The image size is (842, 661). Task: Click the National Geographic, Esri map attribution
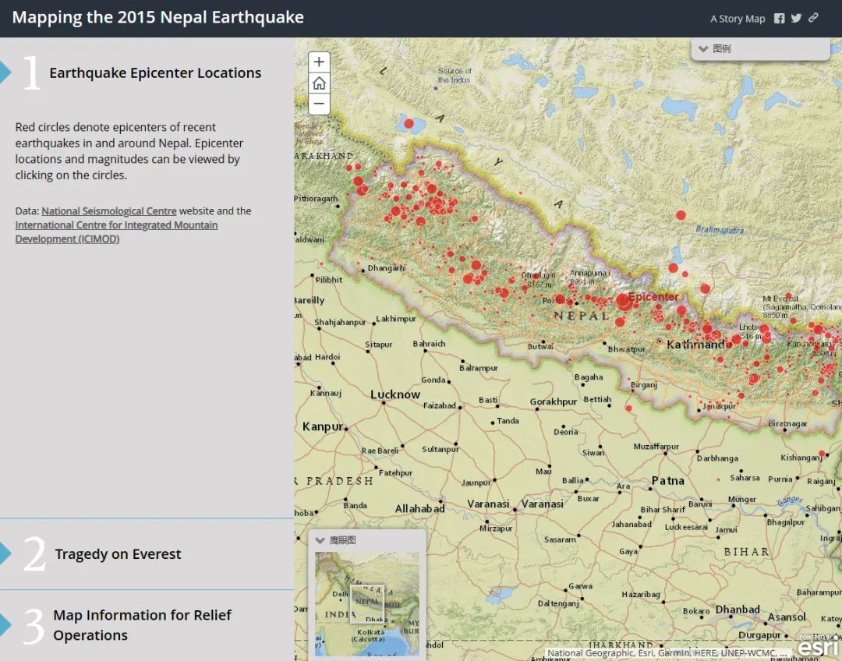[667, 653]
